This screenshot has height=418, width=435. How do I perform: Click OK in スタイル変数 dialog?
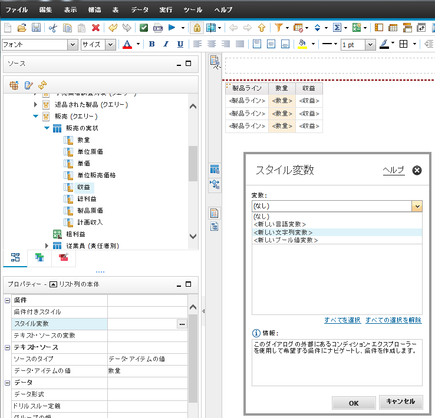point(354,403)
